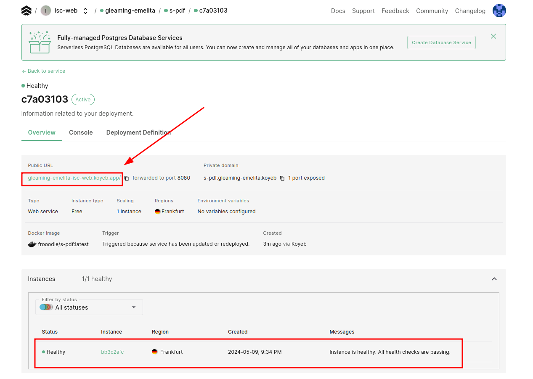Open the gleaming-emelita-isc-web.koyeb.app public URL
The width and height of the screenshot is (533, 379).
[x=74, y=178]
